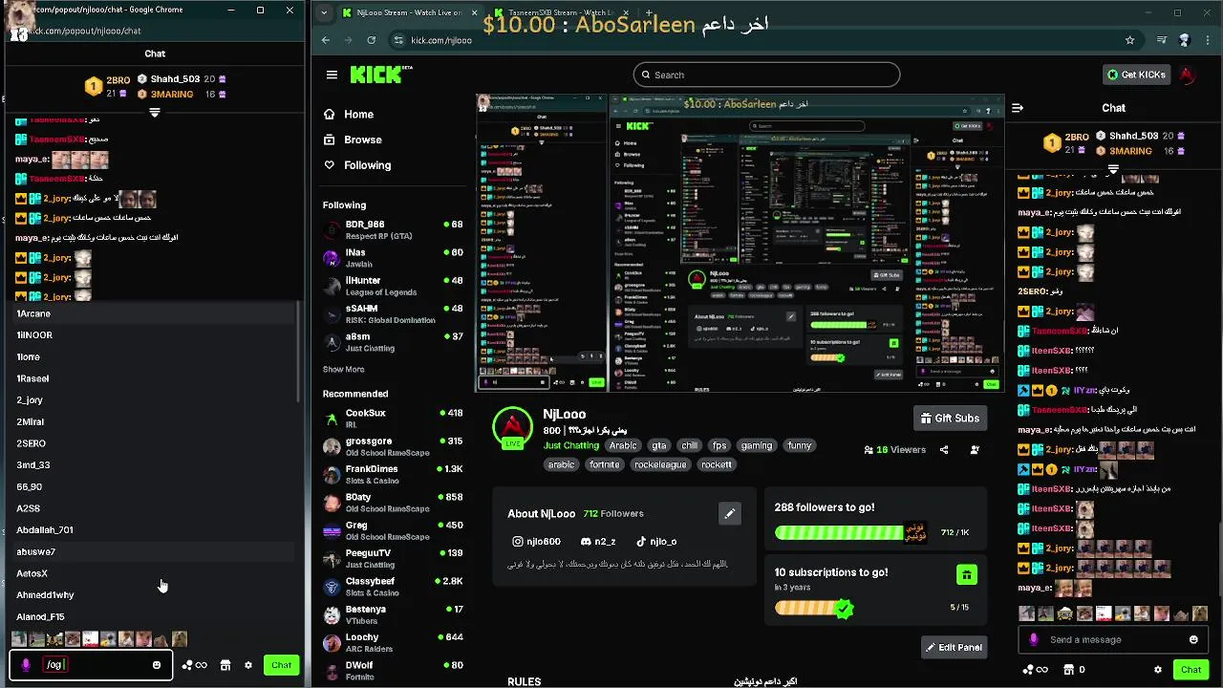This screenshot has height=688, width=1223.
Task: Open grossgore recommended channel
Action: (393, 446)
